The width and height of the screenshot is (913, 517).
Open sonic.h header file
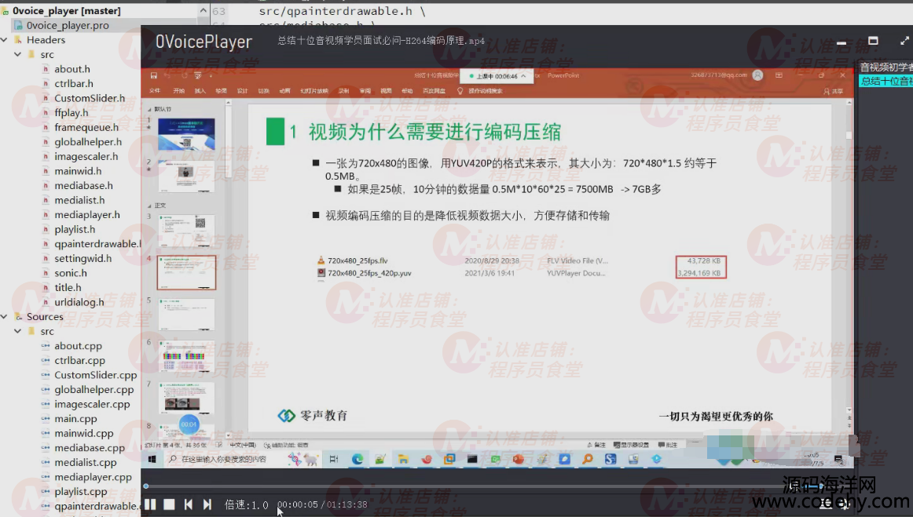coord(71,273)
